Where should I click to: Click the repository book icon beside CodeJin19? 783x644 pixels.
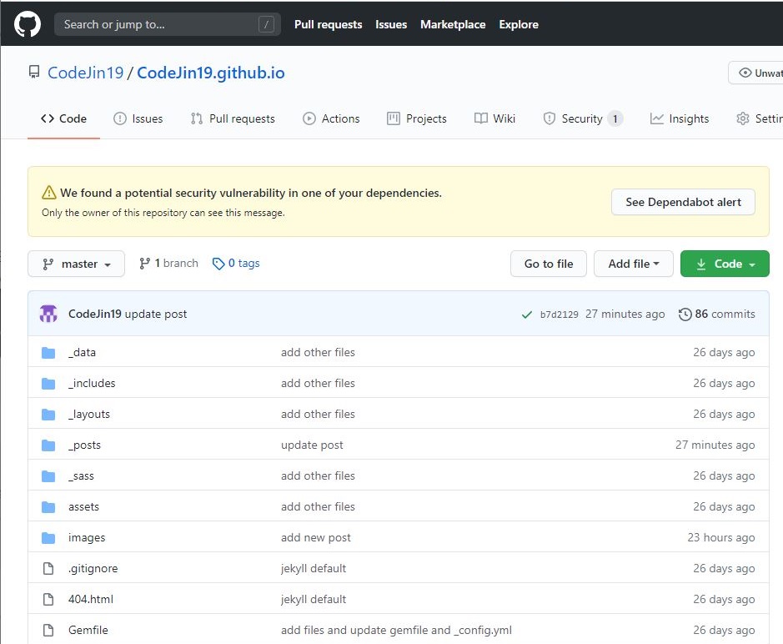point(34,72)
